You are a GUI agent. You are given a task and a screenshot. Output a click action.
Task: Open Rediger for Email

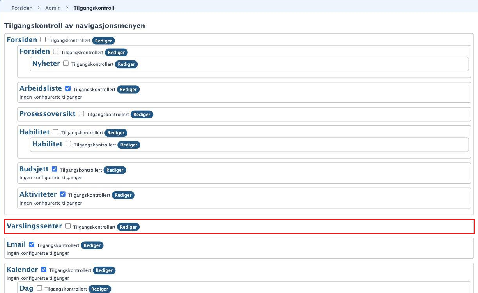point(92,245)
